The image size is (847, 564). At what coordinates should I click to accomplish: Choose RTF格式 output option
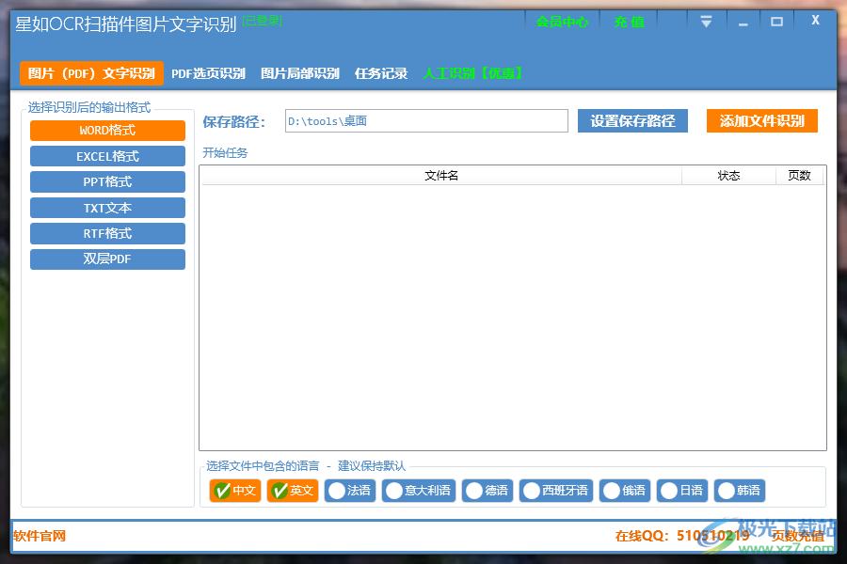click(107, 233)
